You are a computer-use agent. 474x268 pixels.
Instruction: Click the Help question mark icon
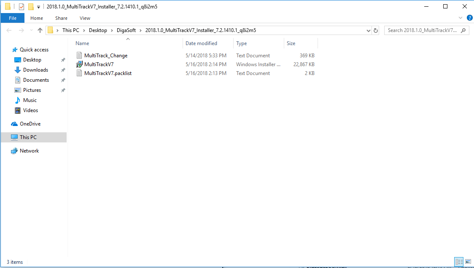tap(469, 18)
